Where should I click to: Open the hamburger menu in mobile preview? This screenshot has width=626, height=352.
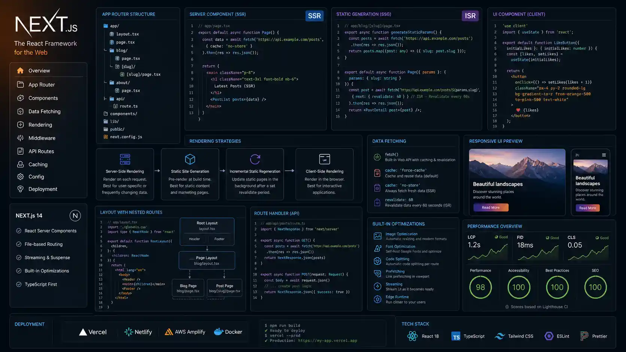[604, 155]
